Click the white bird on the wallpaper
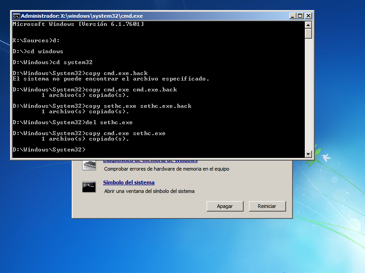Viewport: 365px width, 273px height. [326, 157]
